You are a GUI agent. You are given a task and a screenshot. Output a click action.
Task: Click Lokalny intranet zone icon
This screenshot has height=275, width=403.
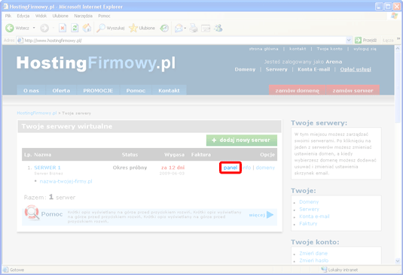pyautogui.click(x=324, y=270)
